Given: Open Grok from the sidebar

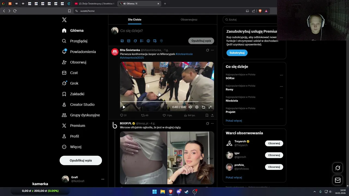Looking at the screenshot, I should [x=70, y=83].
